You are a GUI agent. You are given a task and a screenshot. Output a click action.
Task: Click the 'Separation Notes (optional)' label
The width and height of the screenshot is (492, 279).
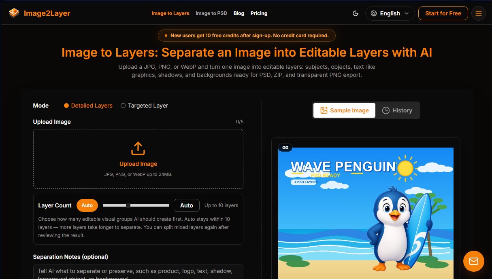click(x=70, y=257)
